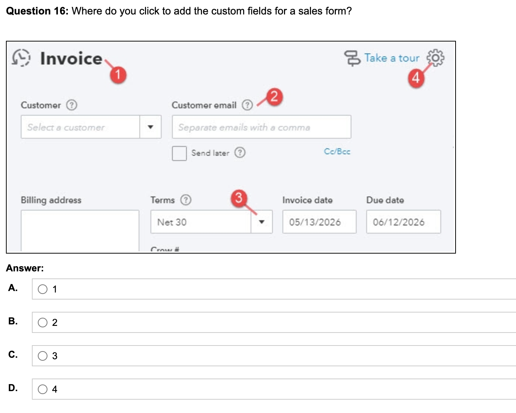Enable the Send later checkbox
Viewport: 516px width, 413px height.
click(179, 153)
